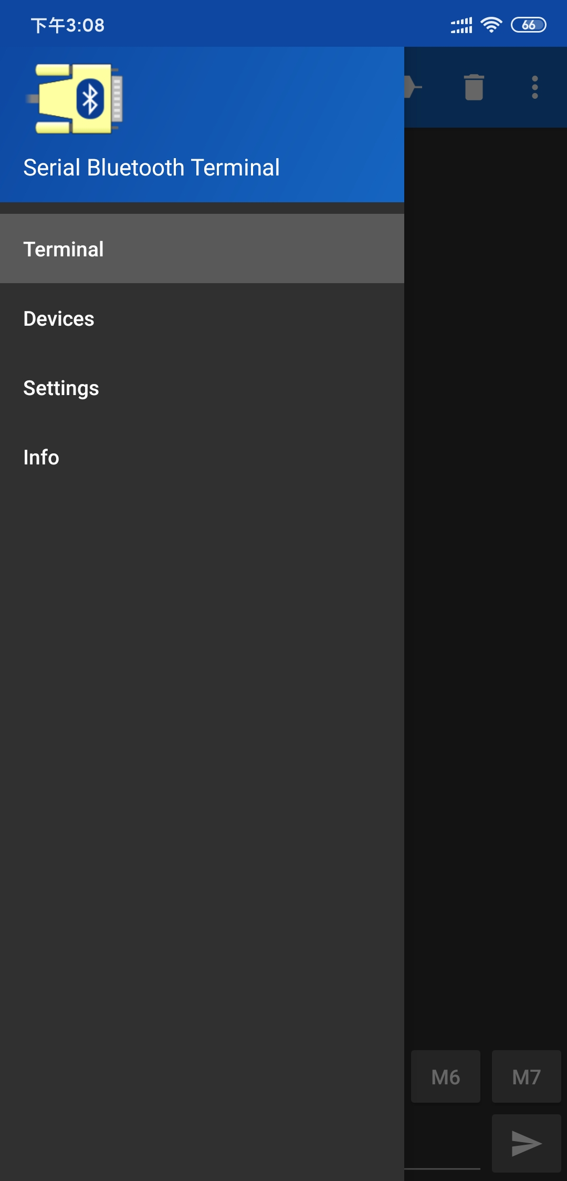
Task: Tap the Wi-Fi status icon
Action: click(x=491, y=25)
